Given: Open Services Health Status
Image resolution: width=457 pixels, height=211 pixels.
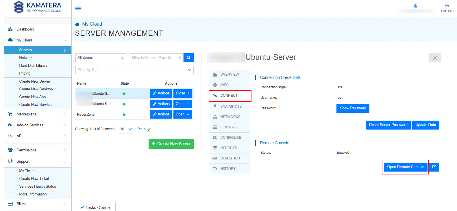Looking at the screenshot, I should (x=38, y=187).
